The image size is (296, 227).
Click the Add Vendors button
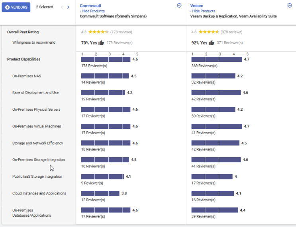(16, 7)
